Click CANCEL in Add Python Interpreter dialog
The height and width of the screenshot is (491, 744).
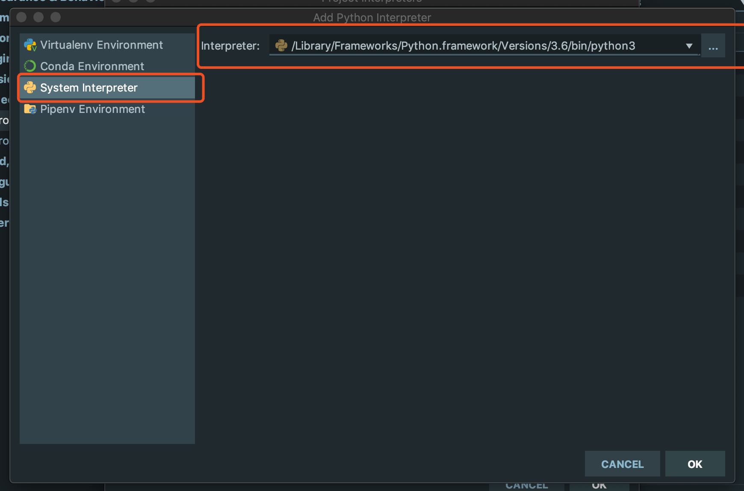tap(622, 464)
